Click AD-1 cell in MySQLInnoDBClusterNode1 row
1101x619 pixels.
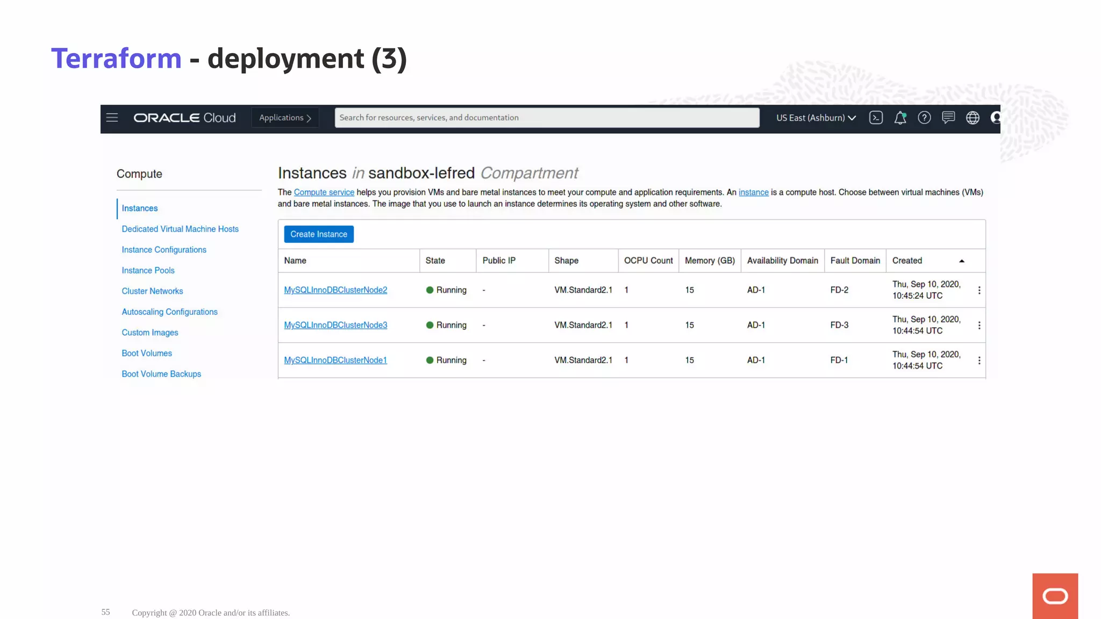(x=756, y=360)
